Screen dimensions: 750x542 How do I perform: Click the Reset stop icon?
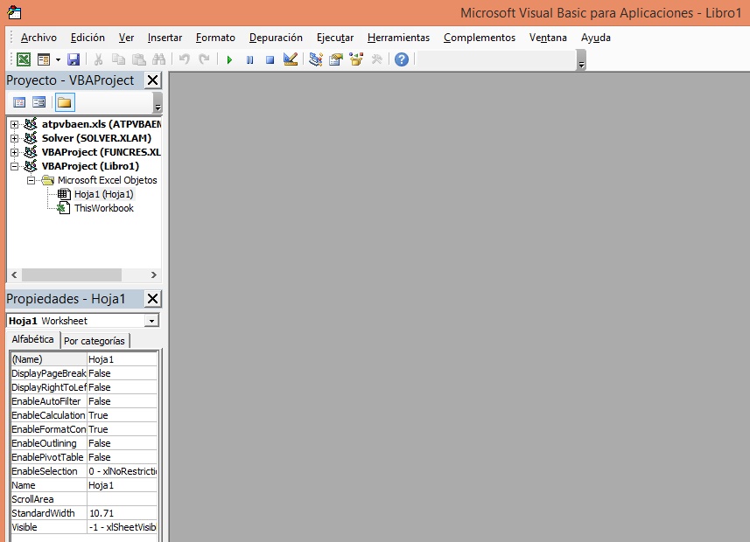point(270,59)
